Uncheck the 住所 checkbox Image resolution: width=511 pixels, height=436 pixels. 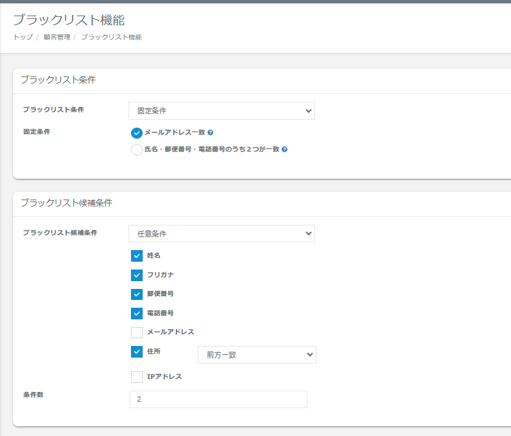click(137, 352)
